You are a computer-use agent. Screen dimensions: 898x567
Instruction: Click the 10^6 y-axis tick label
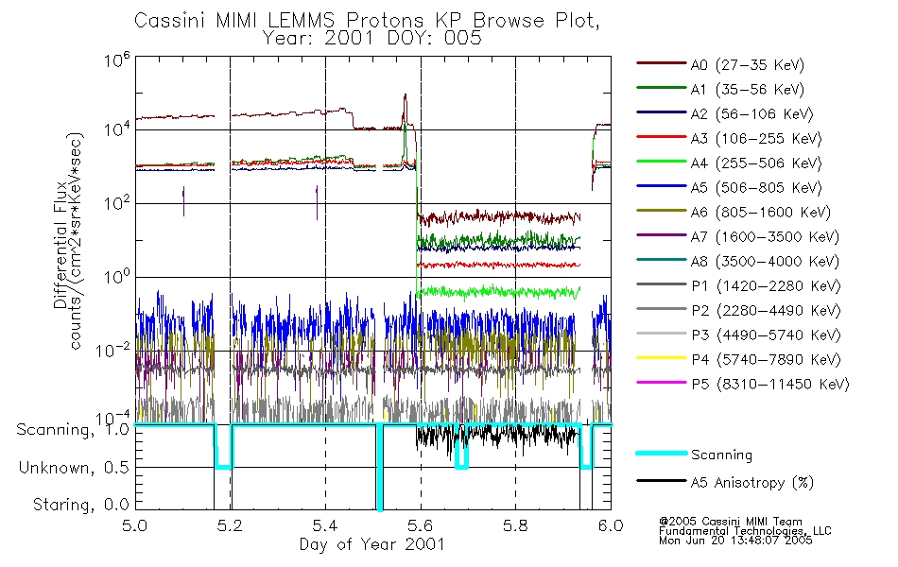(117, 60)
